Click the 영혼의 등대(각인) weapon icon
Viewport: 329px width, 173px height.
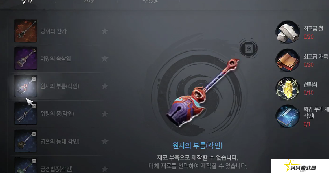coord(26,141)
